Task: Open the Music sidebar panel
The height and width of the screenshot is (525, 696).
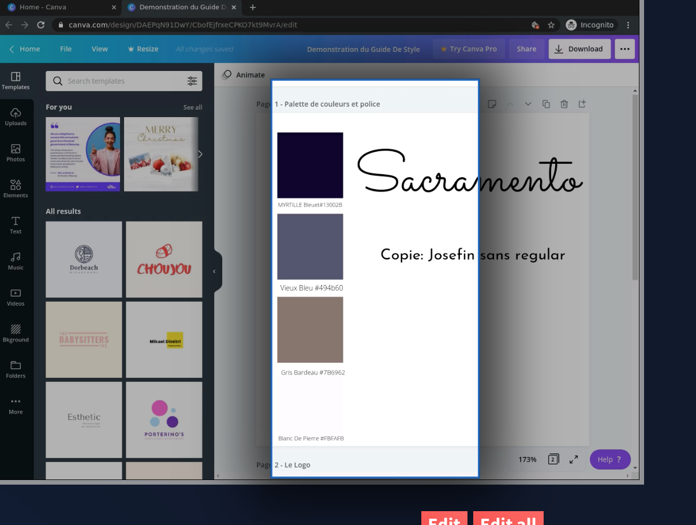Action: [16, 261]
